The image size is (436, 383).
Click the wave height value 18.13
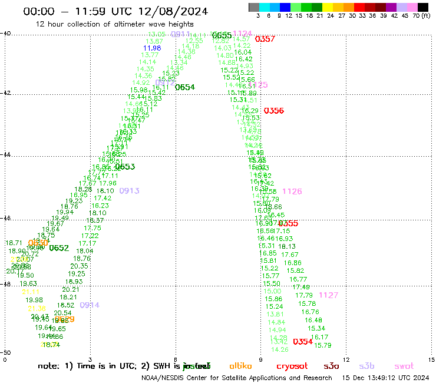click(x=287, y=246)
